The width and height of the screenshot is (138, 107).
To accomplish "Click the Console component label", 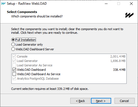I will (22, 56).
